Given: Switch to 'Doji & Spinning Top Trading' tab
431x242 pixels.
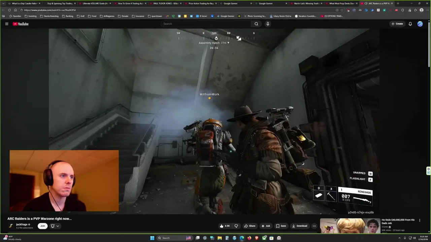Looking at the screenshot, I should (60, 3).
